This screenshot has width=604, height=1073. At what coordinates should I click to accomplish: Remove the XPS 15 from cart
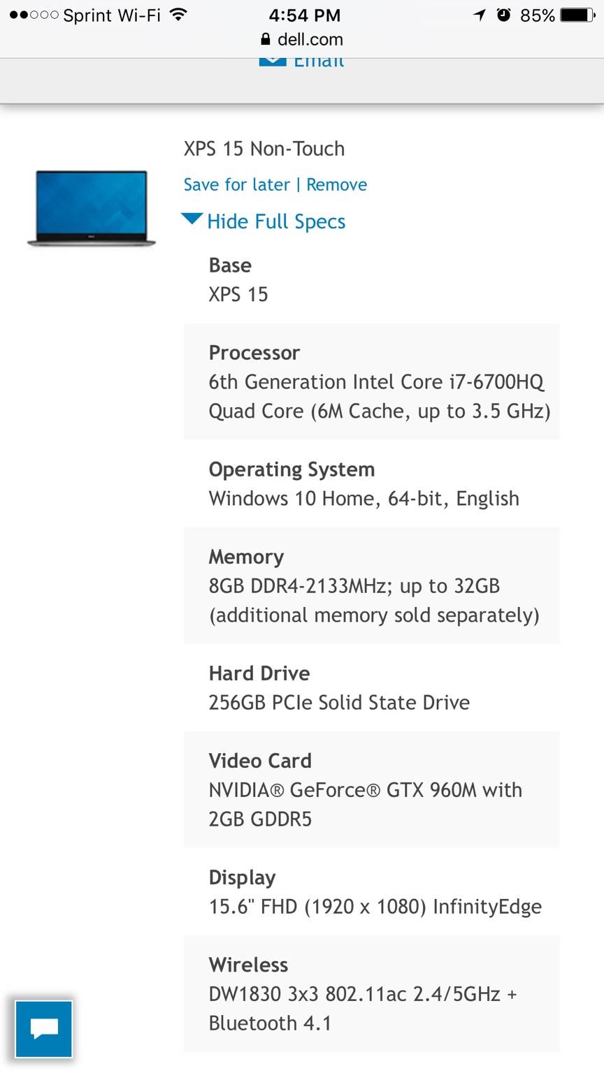pyautogui.click(x=336, y=184)
